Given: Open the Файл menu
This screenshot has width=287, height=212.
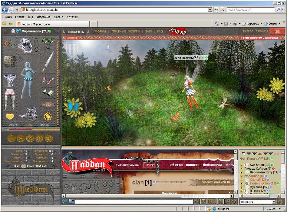Looking at the screenshot, I should pyautogui.click(x=8, y=17).
